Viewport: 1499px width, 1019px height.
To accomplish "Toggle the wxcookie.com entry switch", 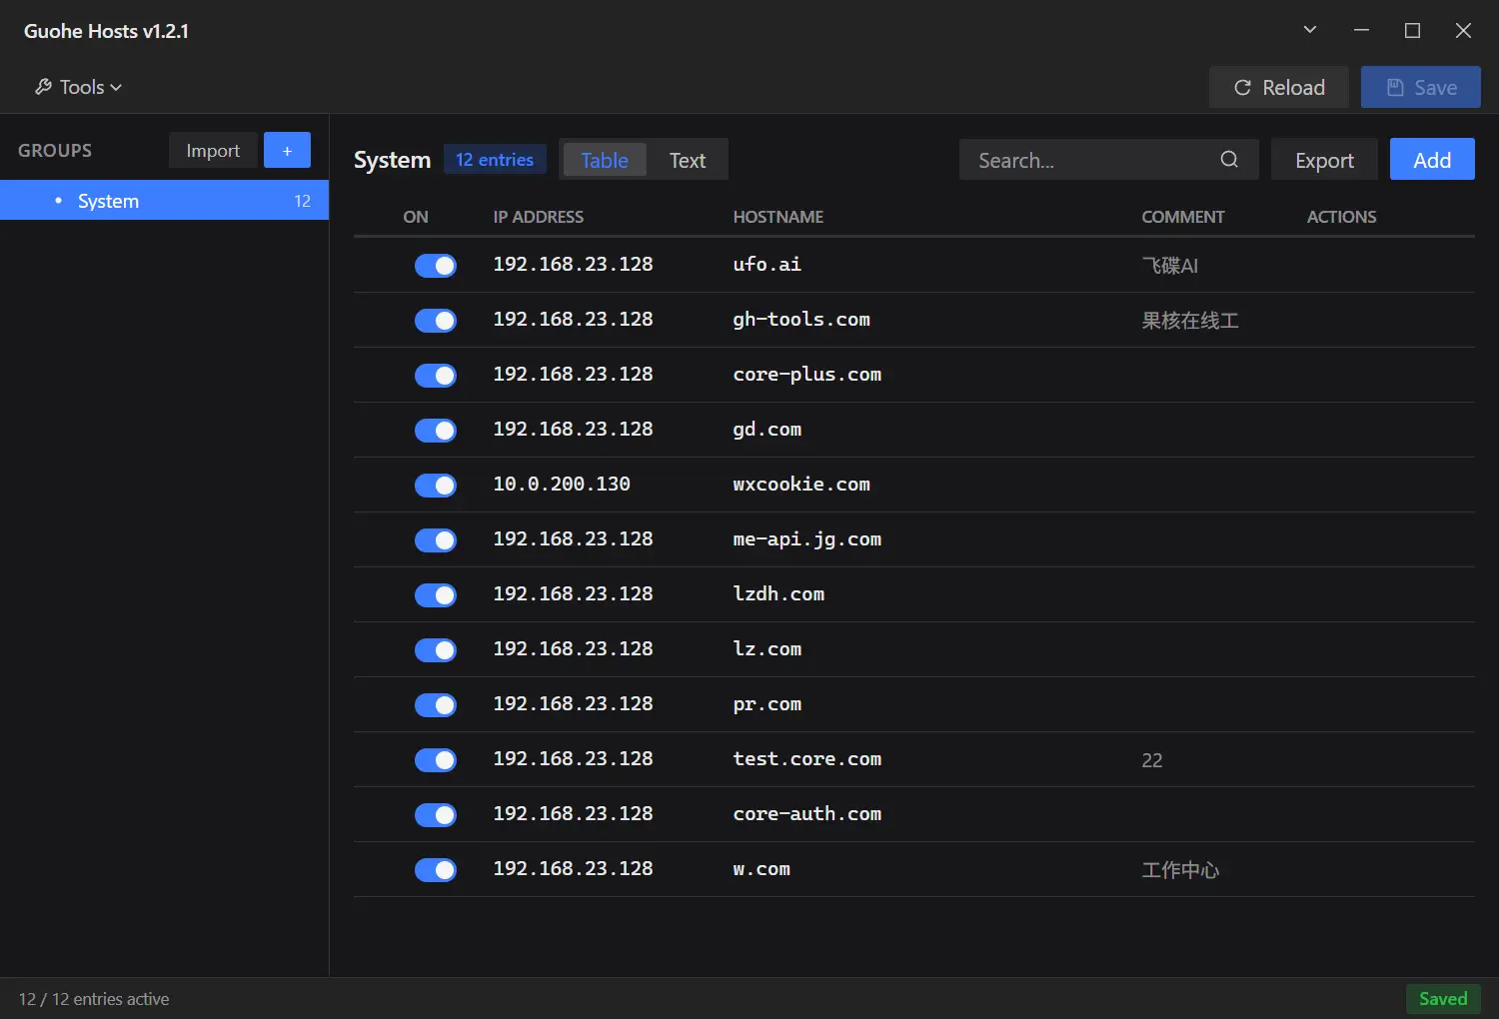I will point(436,486).
